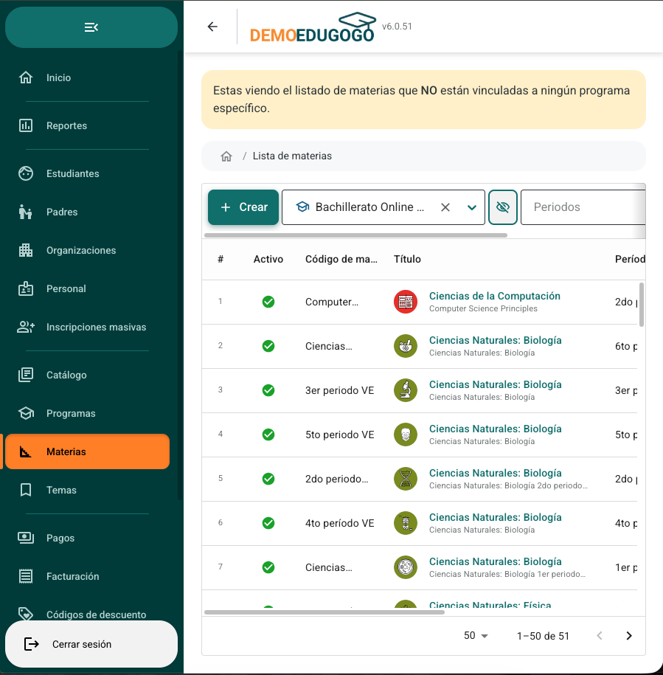Image resolution: width=663 pixels, height=675 pixels.
Task: Expand the program filter dropdown arrow
Action: tap(472, 207)
